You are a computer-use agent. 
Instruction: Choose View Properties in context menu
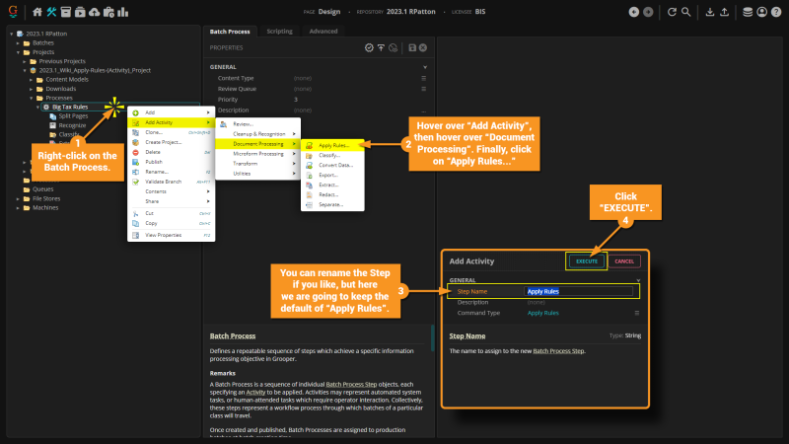pos(171,235)
